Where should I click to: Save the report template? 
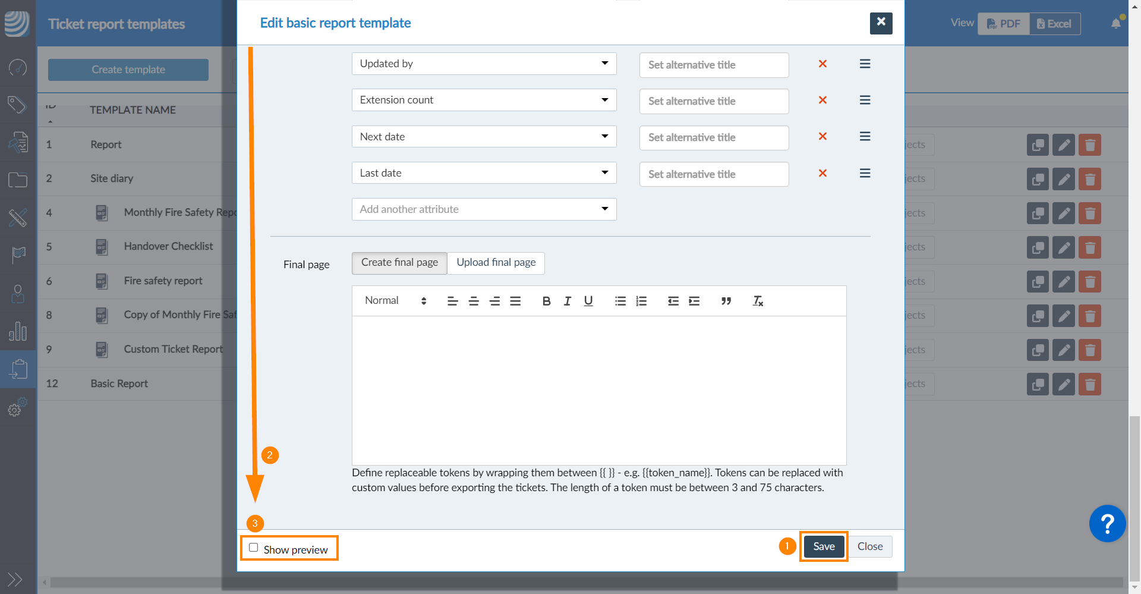[823, 546]
